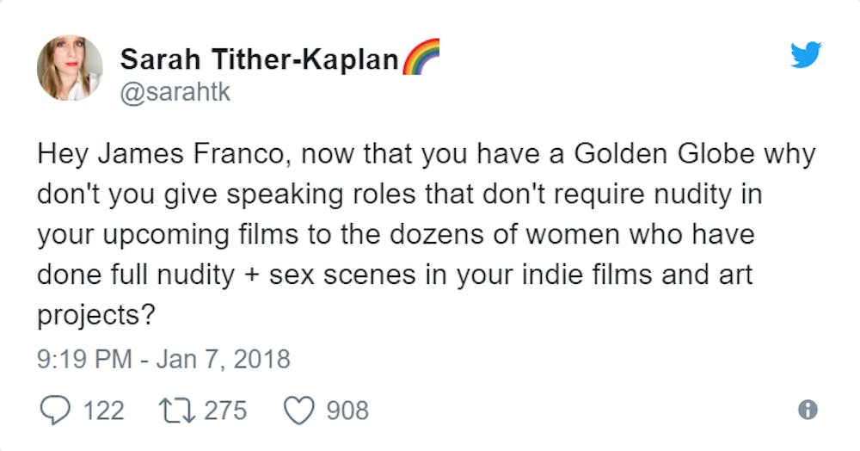
Task: Like the tweet with the heart icon
Action: tap(298, 411)
